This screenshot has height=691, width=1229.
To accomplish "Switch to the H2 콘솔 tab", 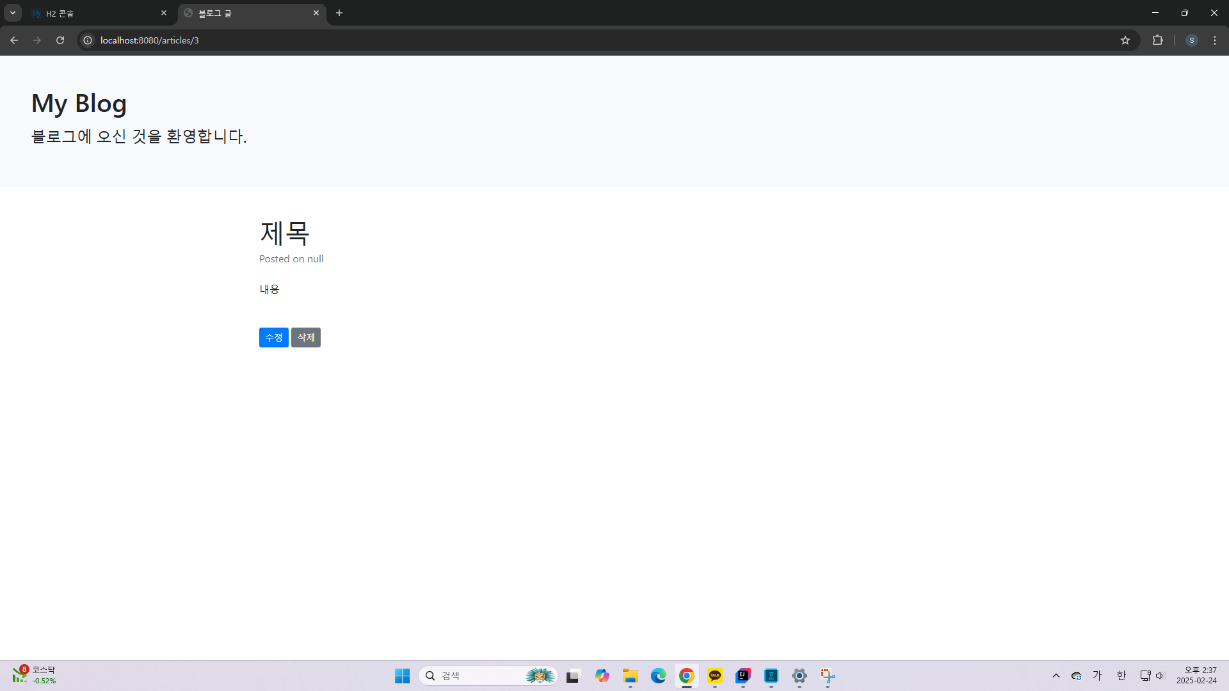I will coord(96,13).
